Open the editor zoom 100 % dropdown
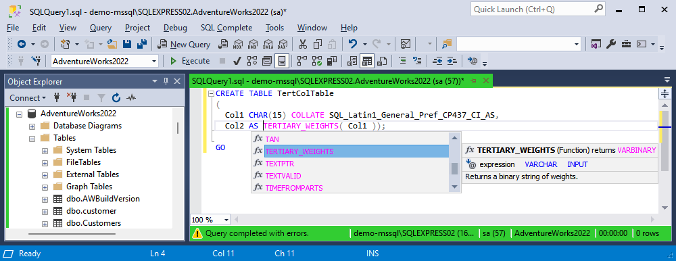 [x=226, y=220]
